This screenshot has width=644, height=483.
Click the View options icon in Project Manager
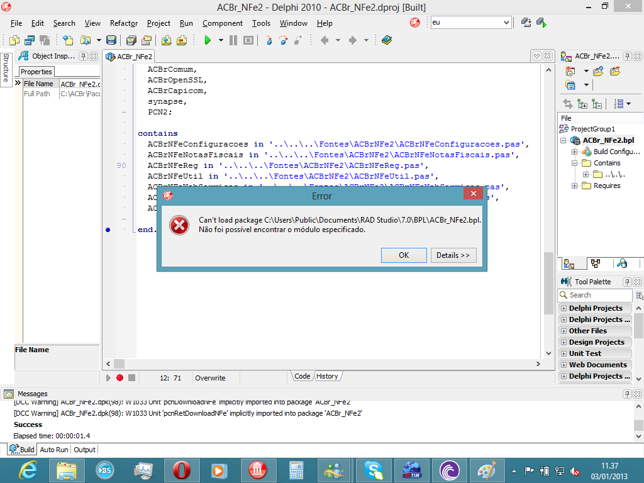[x=570, y=85]
